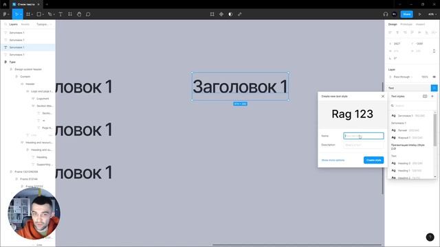Screen dimensions: 440x247
Task: Toggle layer visibility eye icon
Action: coord(434,77)
